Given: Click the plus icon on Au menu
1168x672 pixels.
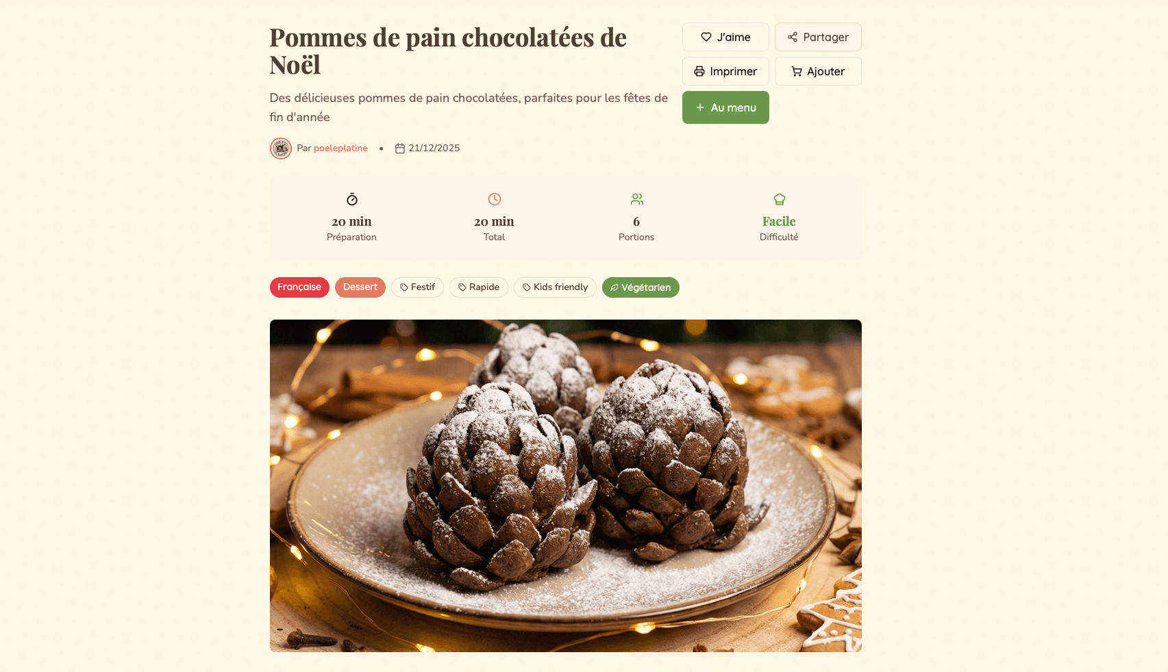Looking at the screenshot, I should [699, 107].
